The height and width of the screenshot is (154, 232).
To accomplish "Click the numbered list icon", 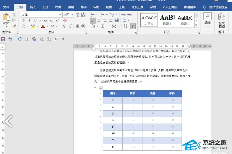I will click(103, 15).
